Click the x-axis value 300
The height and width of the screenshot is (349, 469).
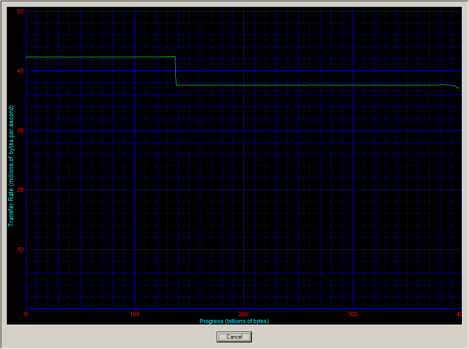click(353, 314)
